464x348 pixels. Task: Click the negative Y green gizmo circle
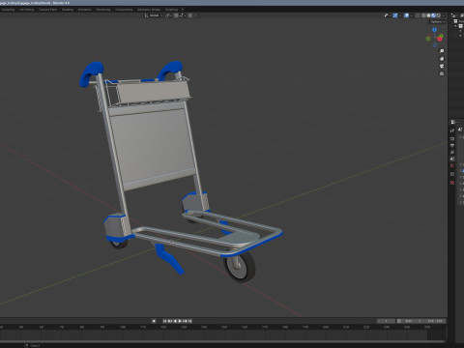coord(428,39)
